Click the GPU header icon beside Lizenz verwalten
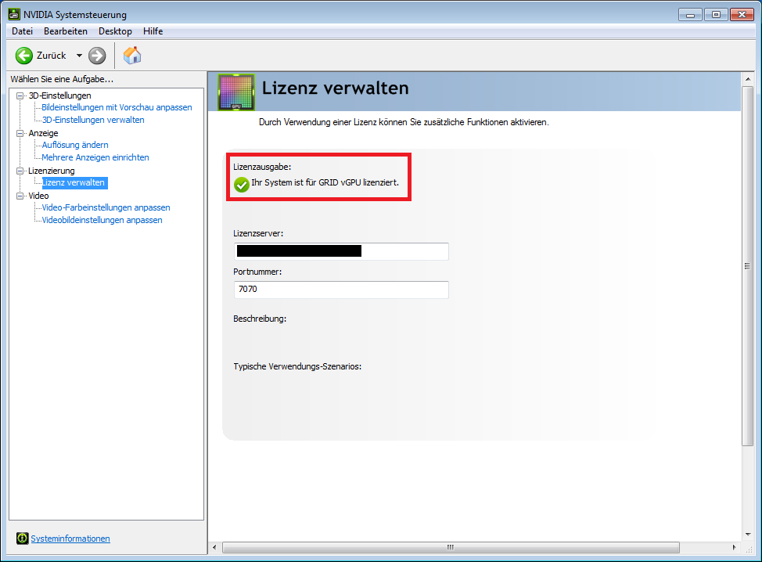This screenshot has width=762, height=562. pos(235,92)
